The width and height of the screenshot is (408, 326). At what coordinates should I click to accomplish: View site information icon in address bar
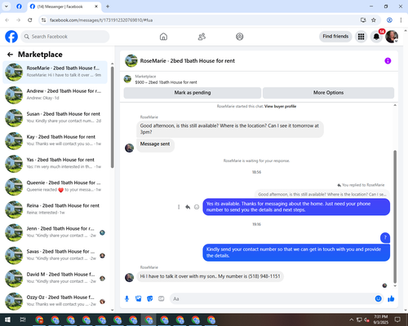tap(43, 20)
